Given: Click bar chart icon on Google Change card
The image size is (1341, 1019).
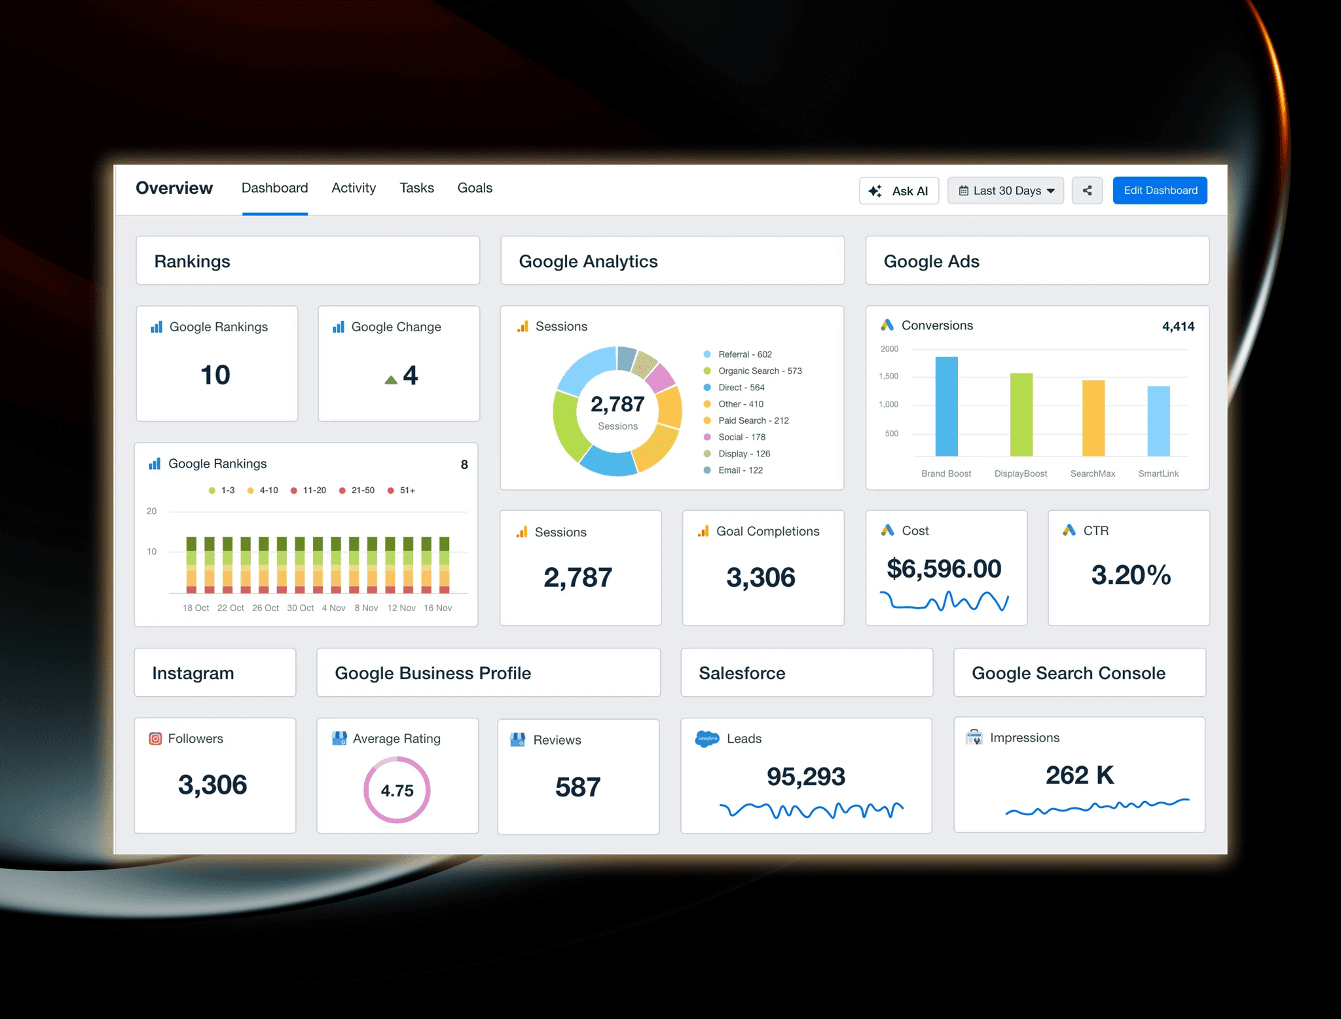Looking at the screenshot, I should pyautogui.click(x=339, y=327).
